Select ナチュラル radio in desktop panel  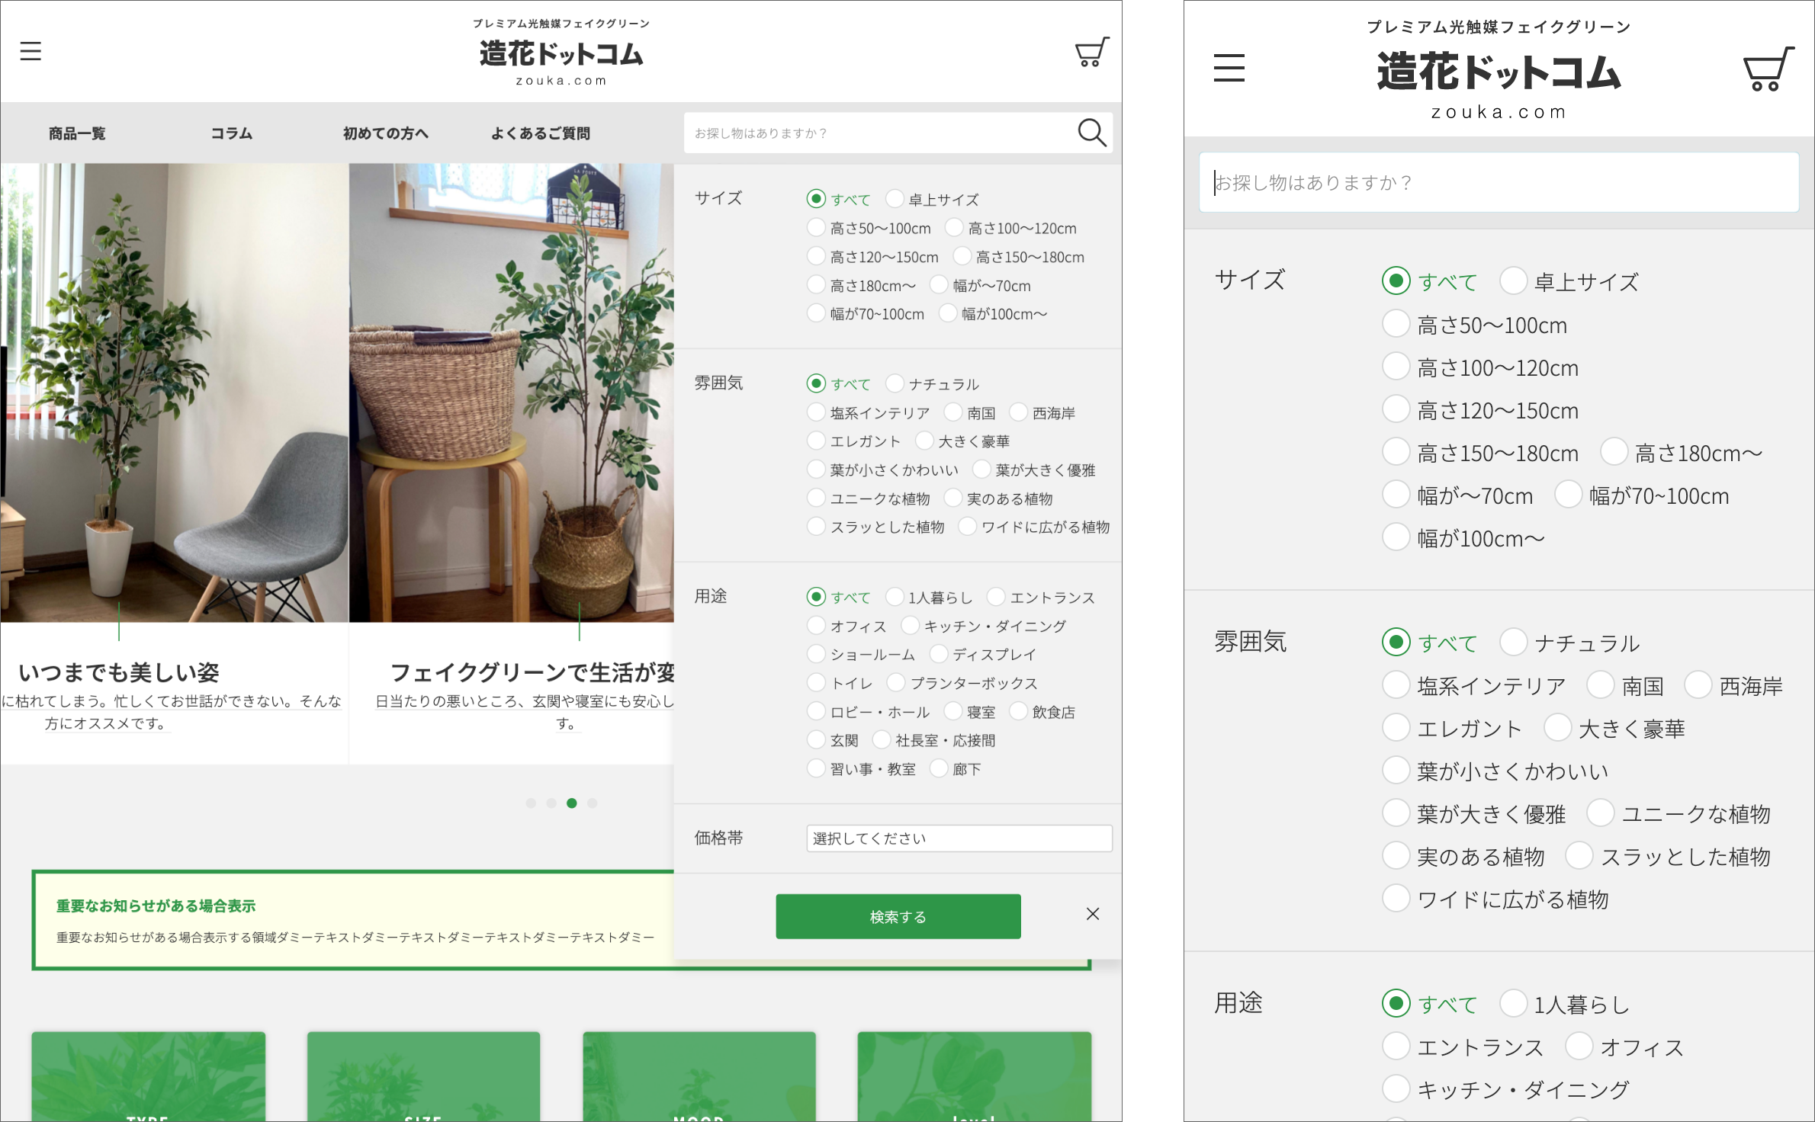895,383
